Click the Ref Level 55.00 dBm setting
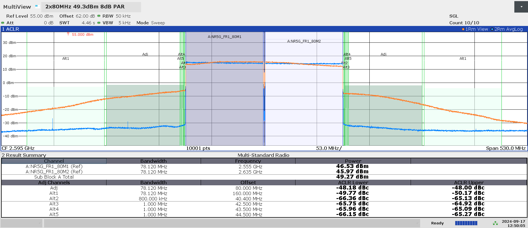This screenshot has width=528, height=228. (x=30, y=16)
